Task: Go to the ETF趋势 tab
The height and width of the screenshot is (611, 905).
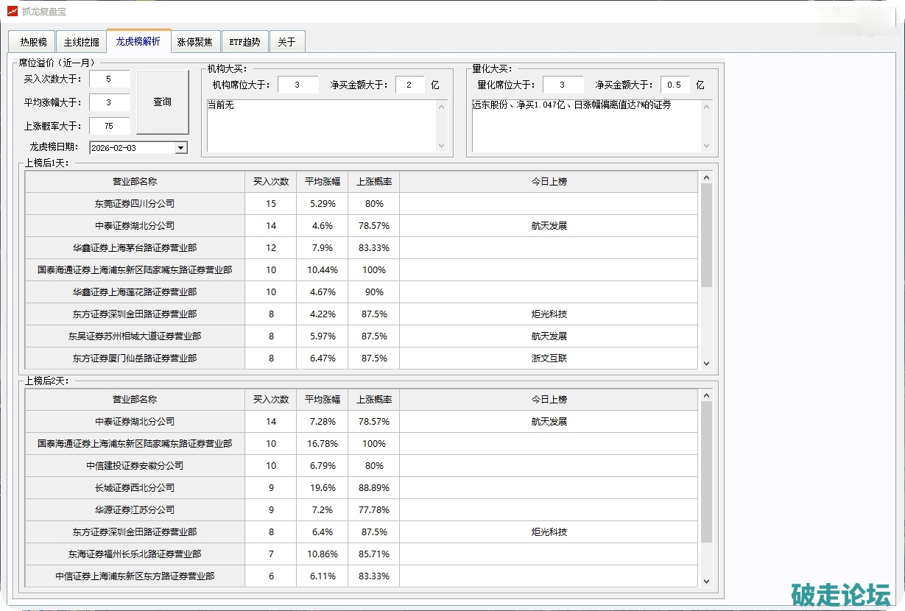Action: click(x=244, y=42)
